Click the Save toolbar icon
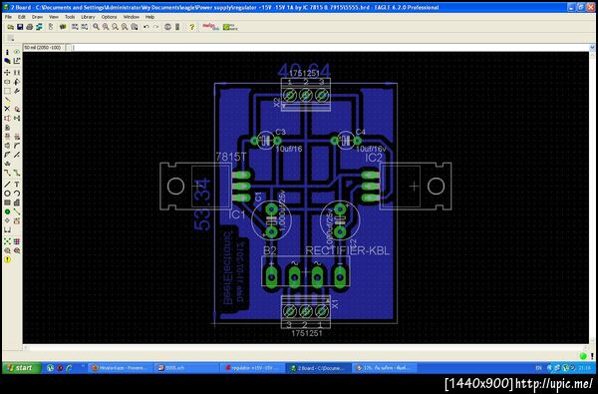 pyautogui.click(x=20, y=27)
